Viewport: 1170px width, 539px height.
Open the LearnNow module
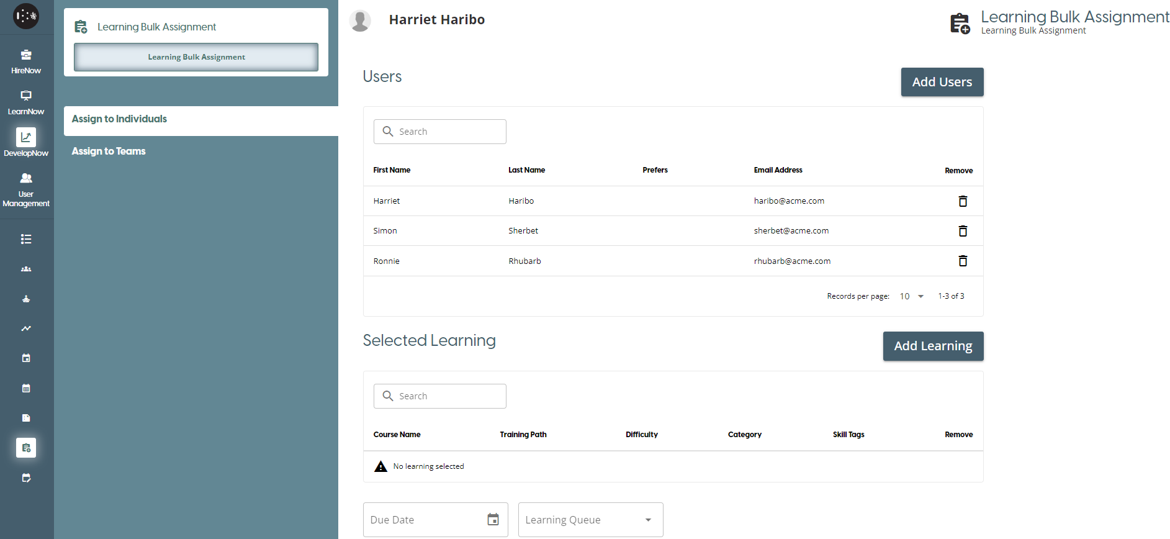[x=26, y=102]
